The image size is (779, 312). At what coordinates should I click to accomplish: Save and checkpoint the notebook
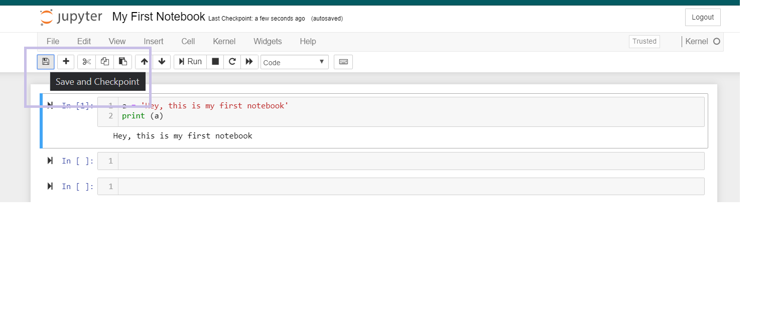[46, 62]
